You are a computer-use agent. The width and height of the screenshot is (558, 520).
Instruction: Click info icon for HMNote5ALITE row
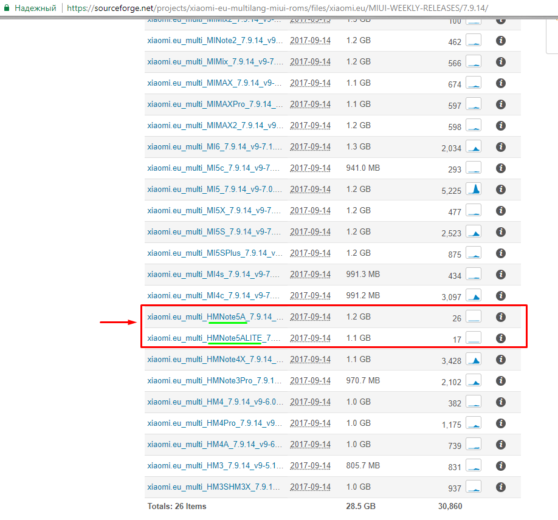point(500,338)
